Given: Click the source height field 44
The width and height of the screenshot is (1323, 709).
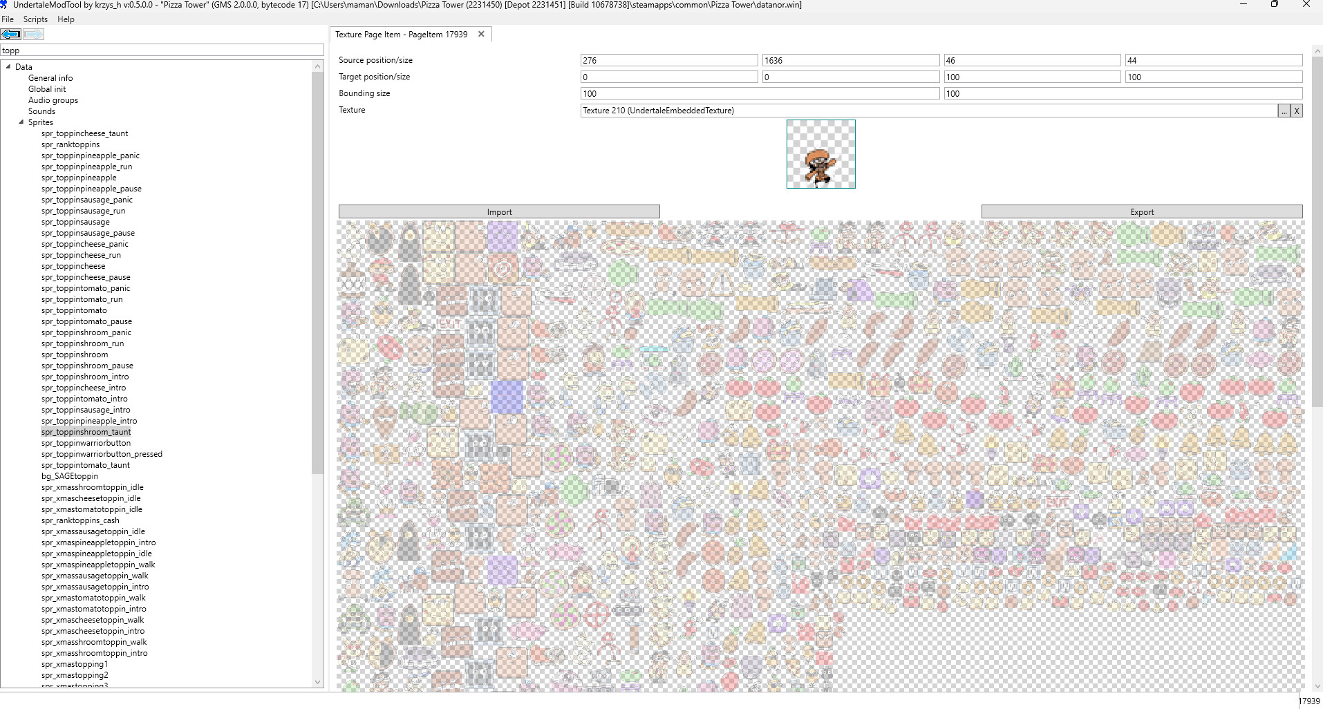Looking at the screenshot, I should (1214, 61).
